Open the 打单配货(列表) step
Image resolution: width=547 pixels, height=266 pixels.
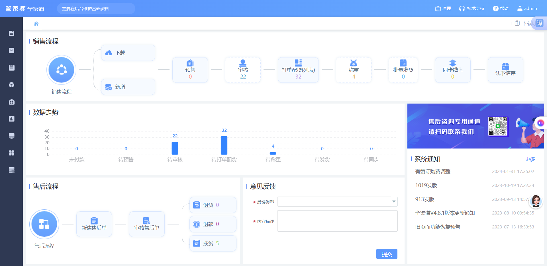pos(298,70)
